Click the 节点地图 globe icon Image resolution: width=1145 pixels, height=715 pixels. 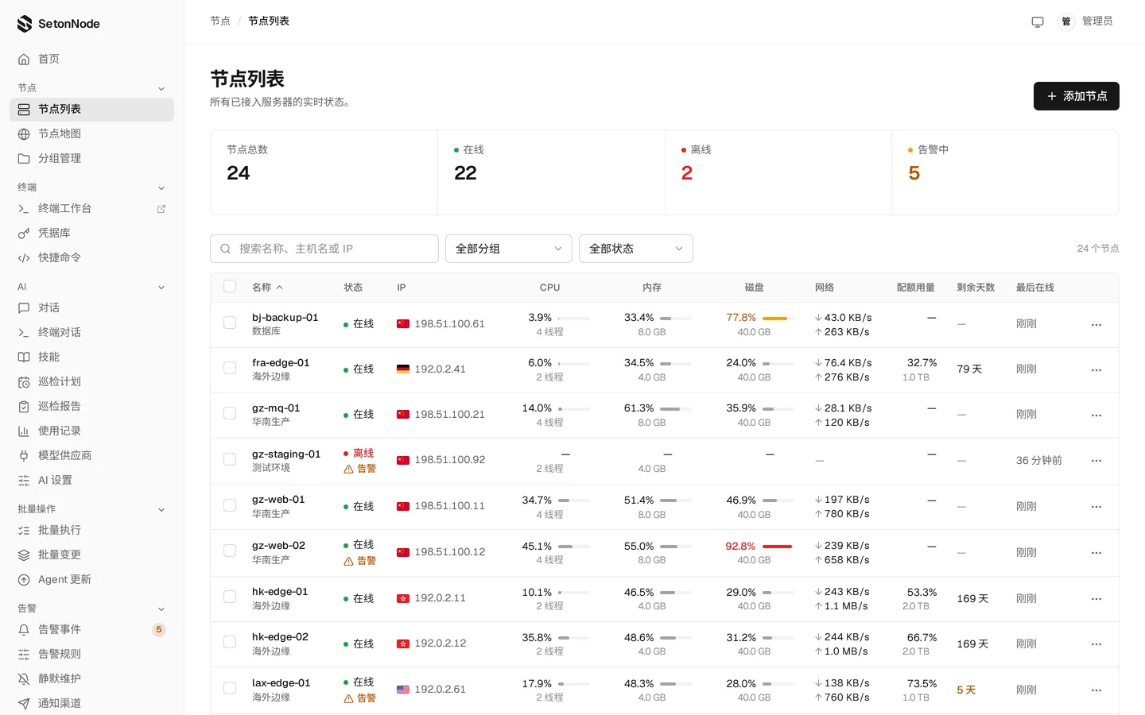(x=24, y=134)
